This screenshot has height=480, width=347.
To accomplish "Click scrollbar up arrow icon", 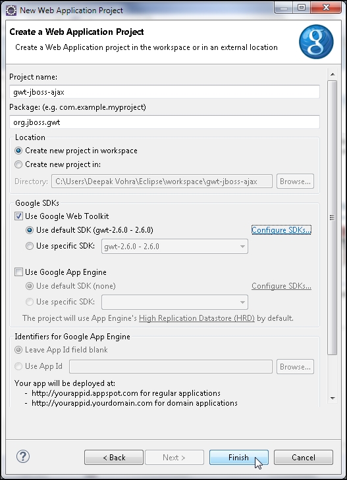I will coord(333,74).
